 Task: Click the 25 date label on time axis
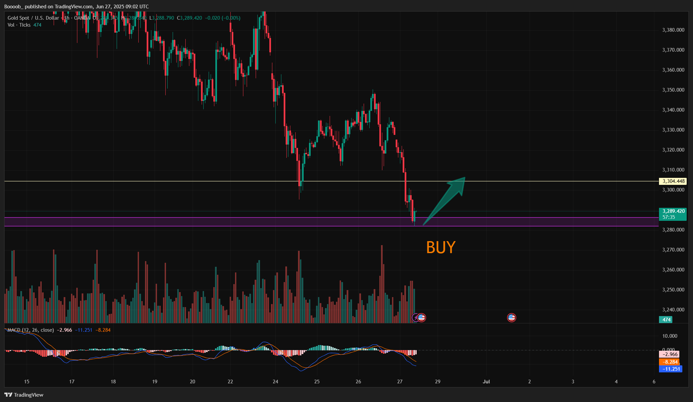pyautogui.click(x=317, y=382)
